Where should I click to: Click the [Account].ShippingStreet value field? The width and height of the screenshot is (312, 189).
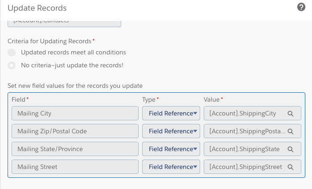click(x=245, y=167)
